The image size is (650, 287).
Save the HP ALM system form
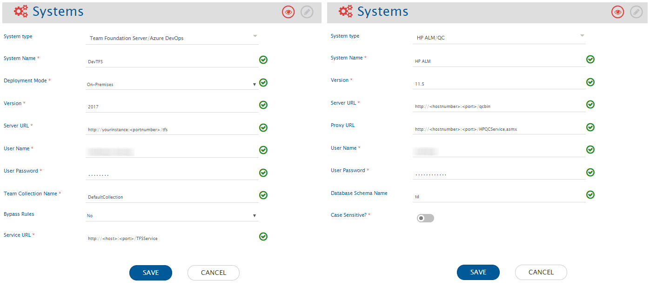click(478, 273)
